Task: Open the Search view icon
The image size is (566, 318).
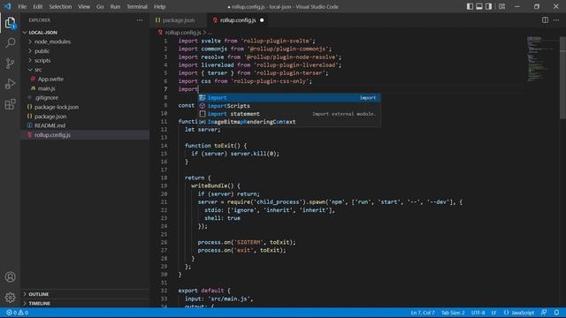Action: (x=10, y=43)
